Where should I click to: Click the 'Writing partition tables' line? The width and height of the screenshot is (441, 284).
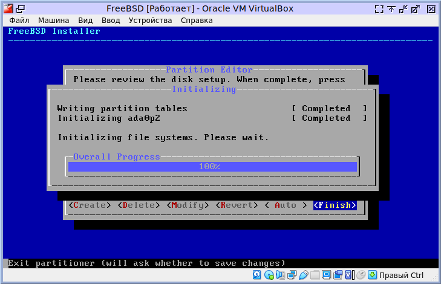122,108
